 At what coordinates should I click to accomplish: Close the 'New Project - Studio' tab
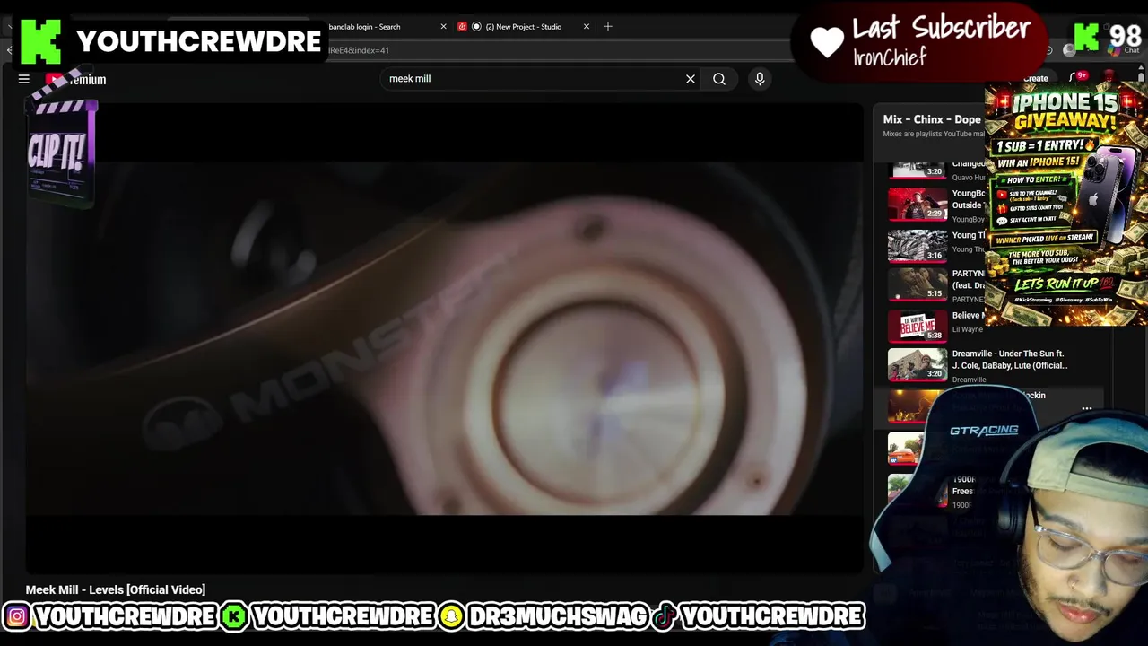[587, 27]
